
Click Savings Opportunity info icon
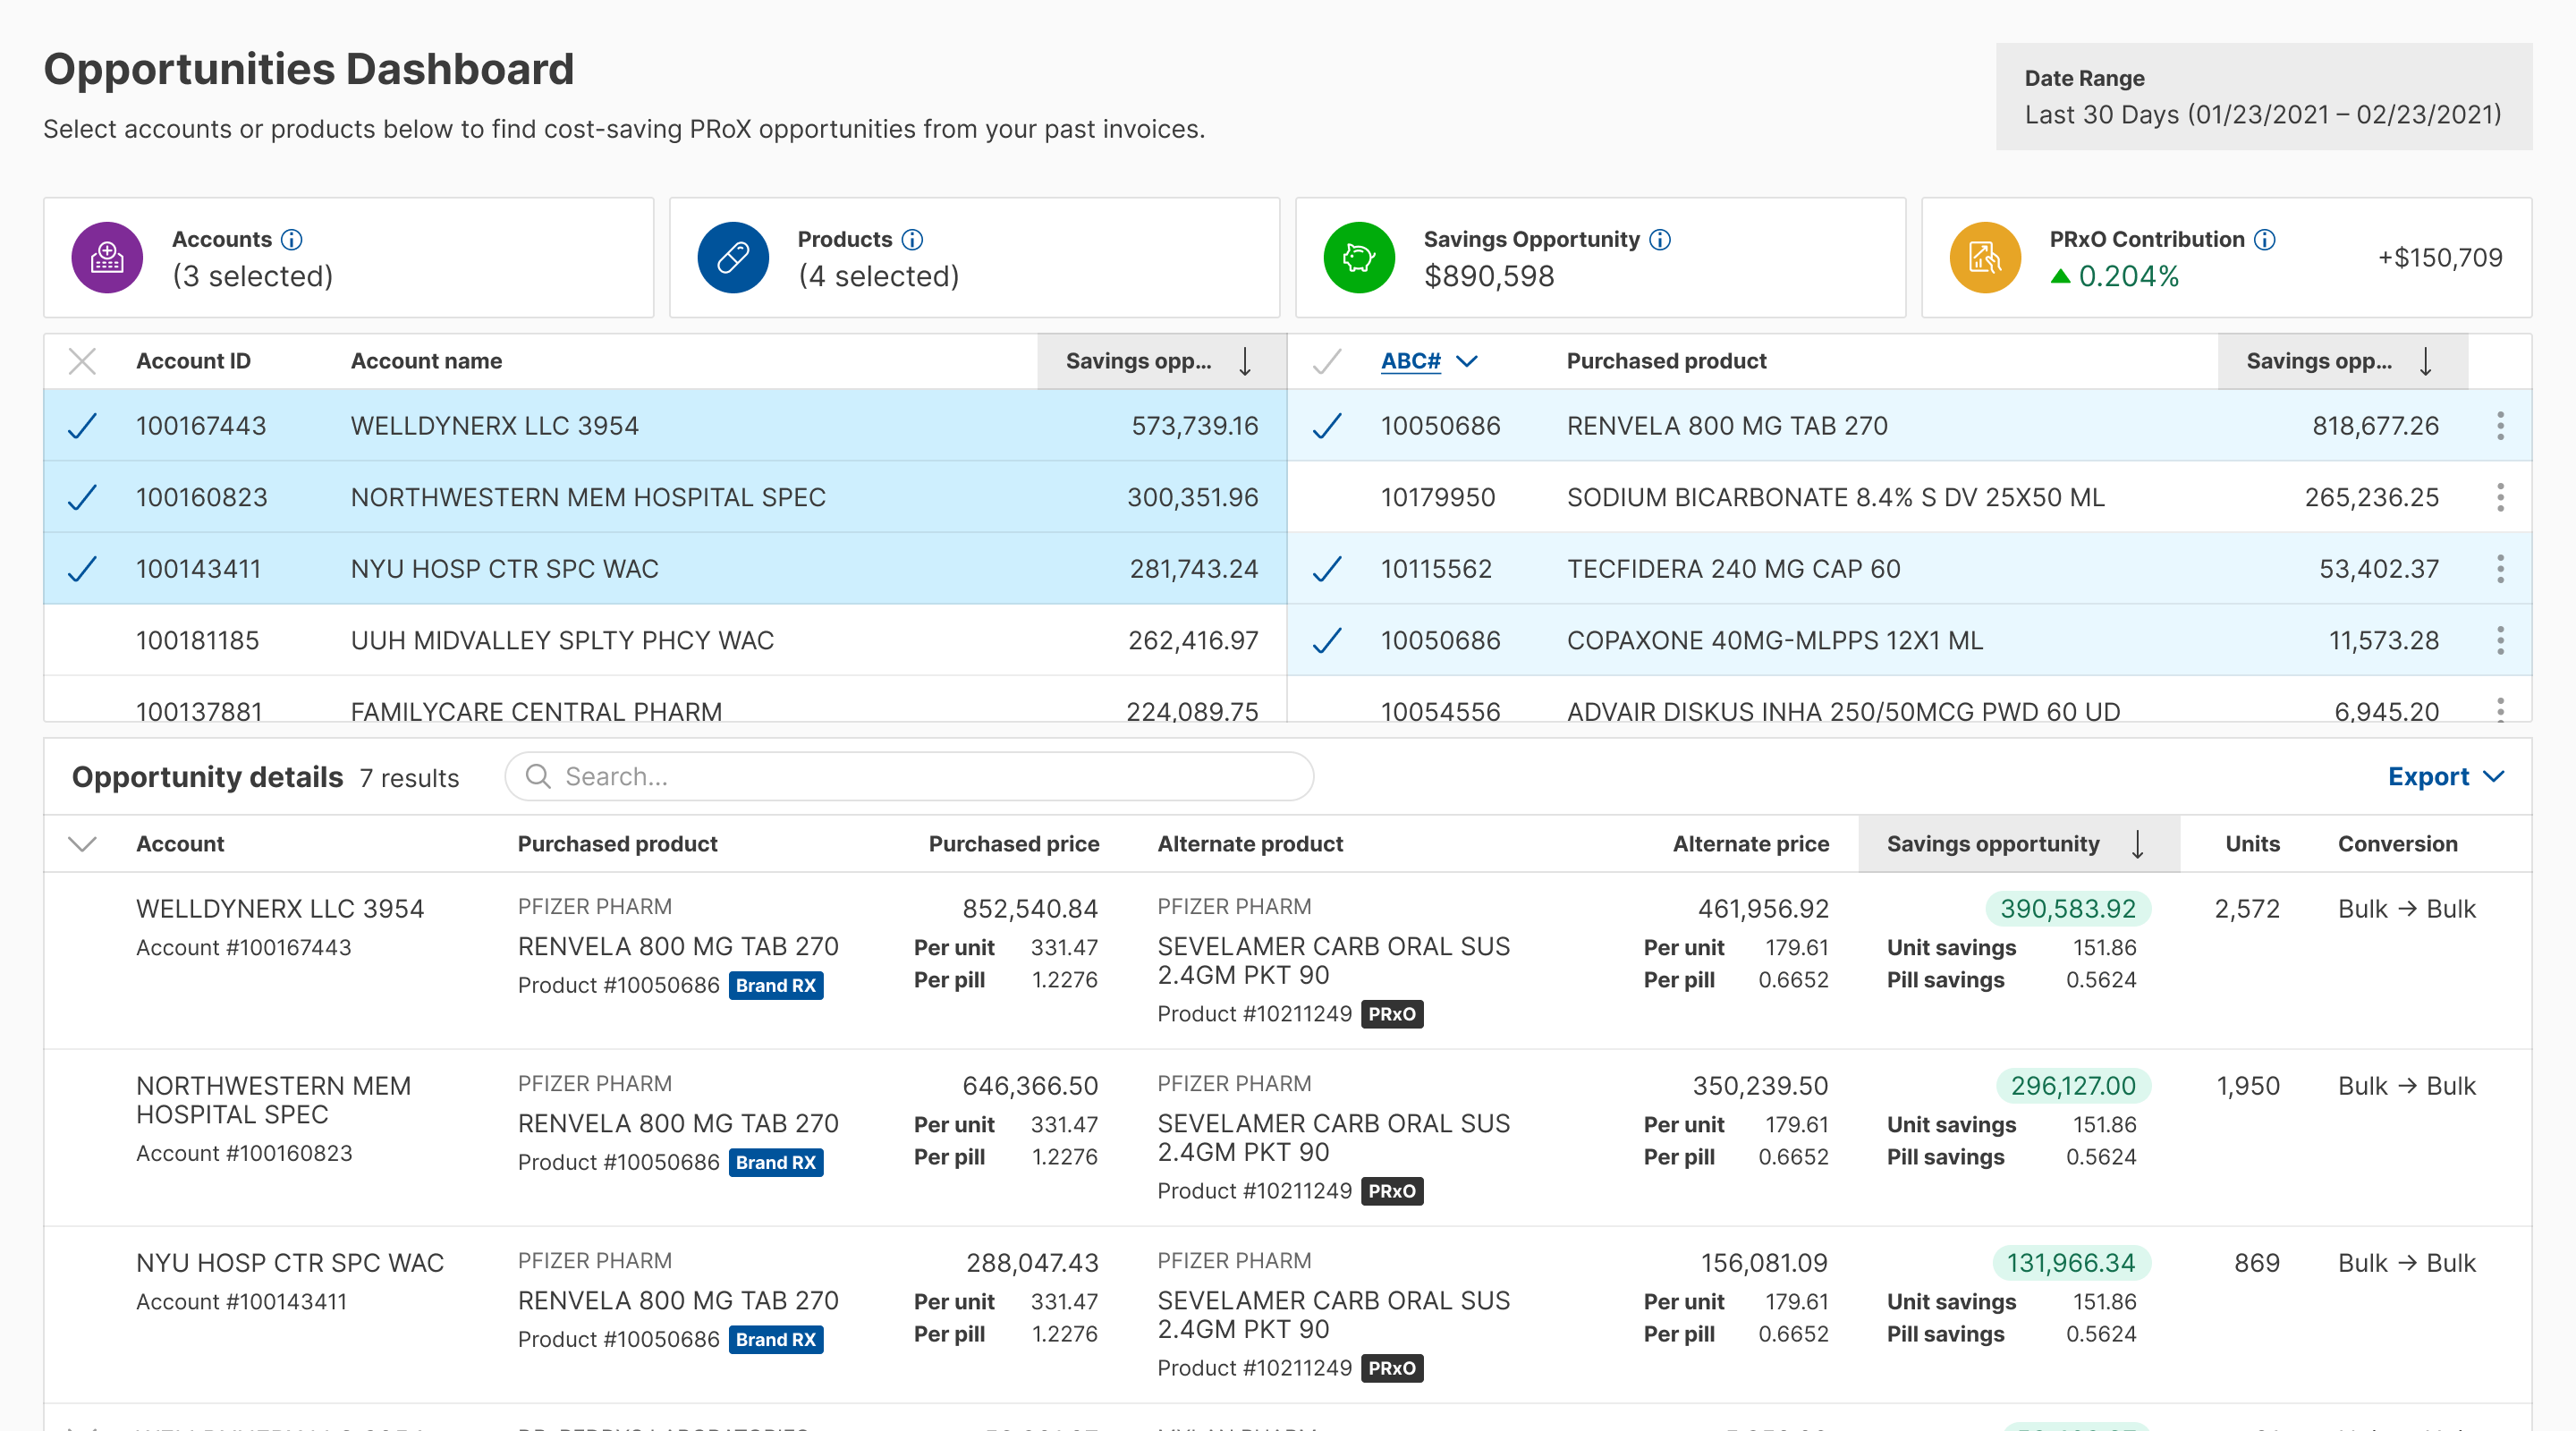1660,240
